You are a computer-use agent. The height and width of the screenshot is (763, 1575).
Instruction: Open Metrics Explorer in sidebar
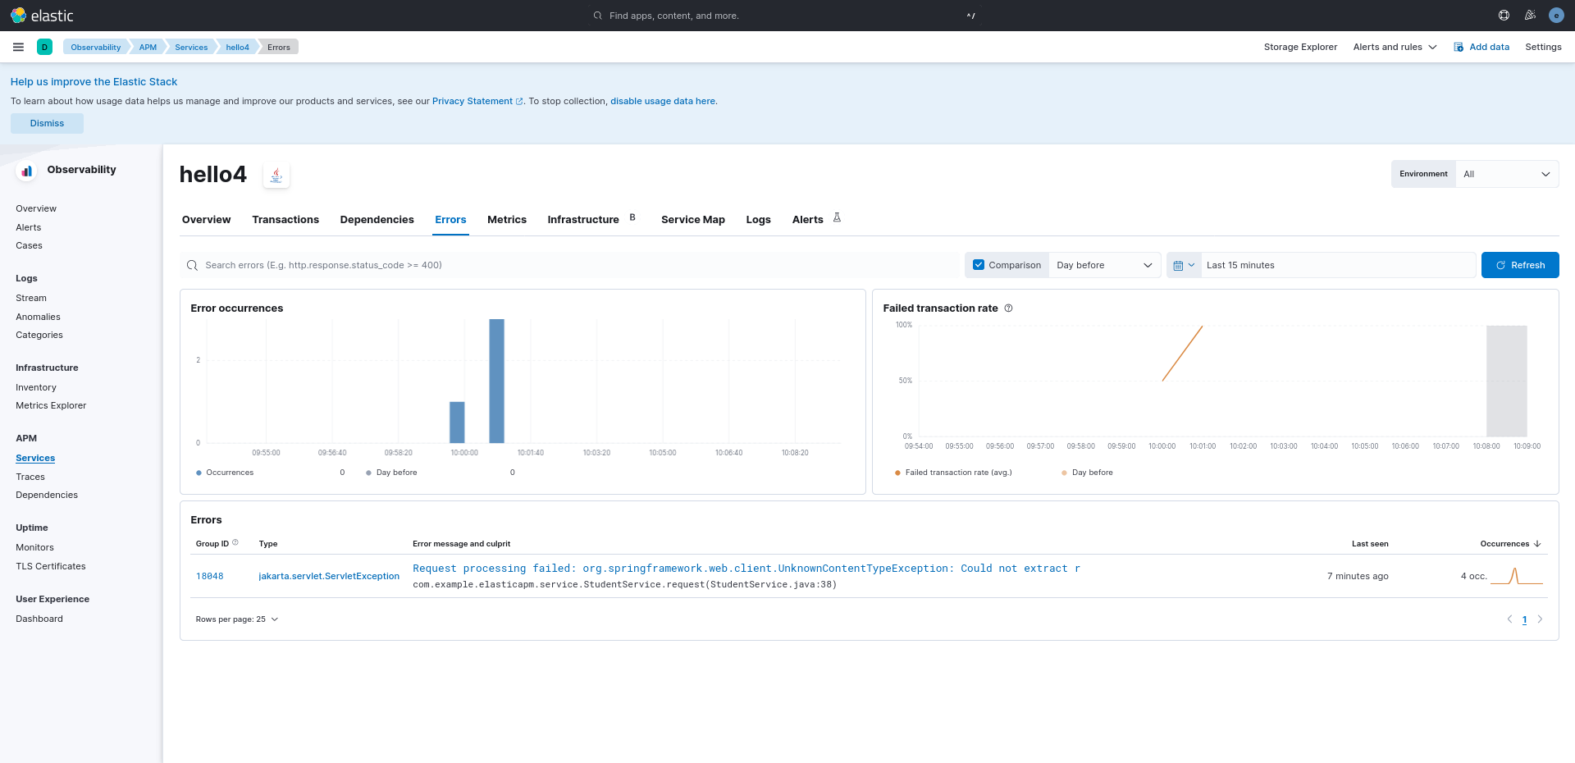(x=51, y=405)
